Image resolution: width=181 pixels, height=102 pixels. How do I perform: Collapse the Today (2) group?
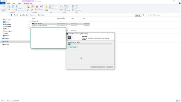pyautogui.click(x=31, y=21)
